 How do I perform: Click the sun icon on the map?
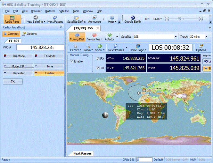click(x=147, y=100)
